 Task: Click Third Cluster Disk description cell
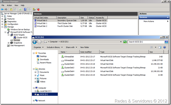pos(64,23)
